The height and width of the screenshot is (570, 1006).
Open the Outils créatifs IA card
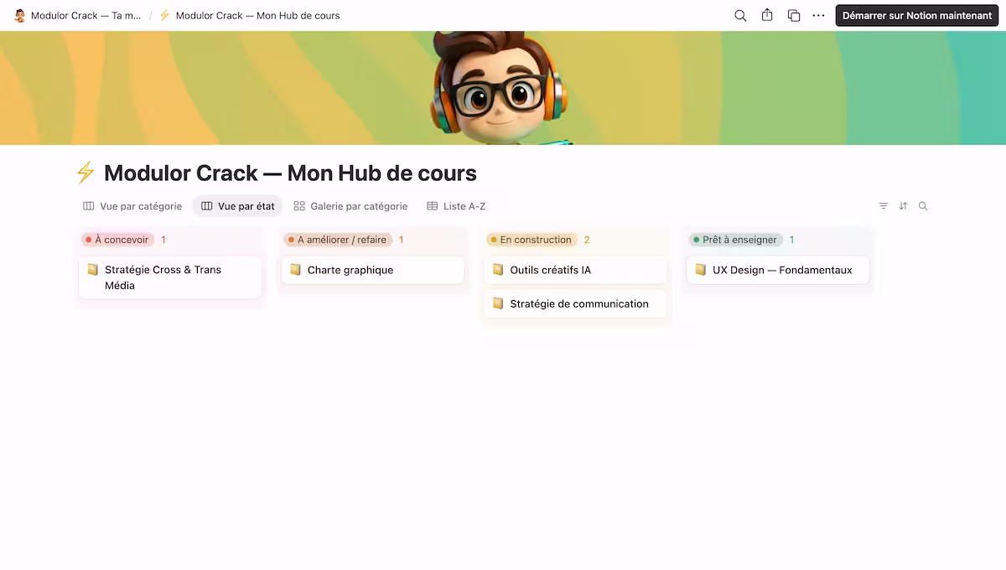(575, 270)
